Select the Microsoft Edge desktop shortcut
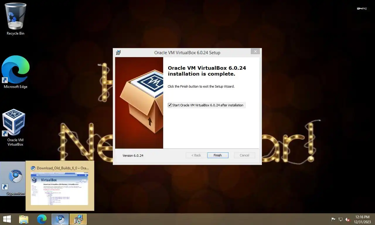 (16, 72)
